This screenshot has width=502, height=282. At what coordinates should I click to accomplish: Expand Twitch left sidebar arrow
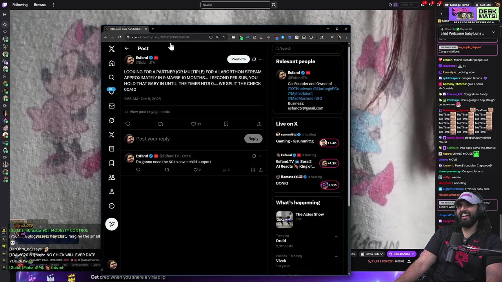click(5, 14)
